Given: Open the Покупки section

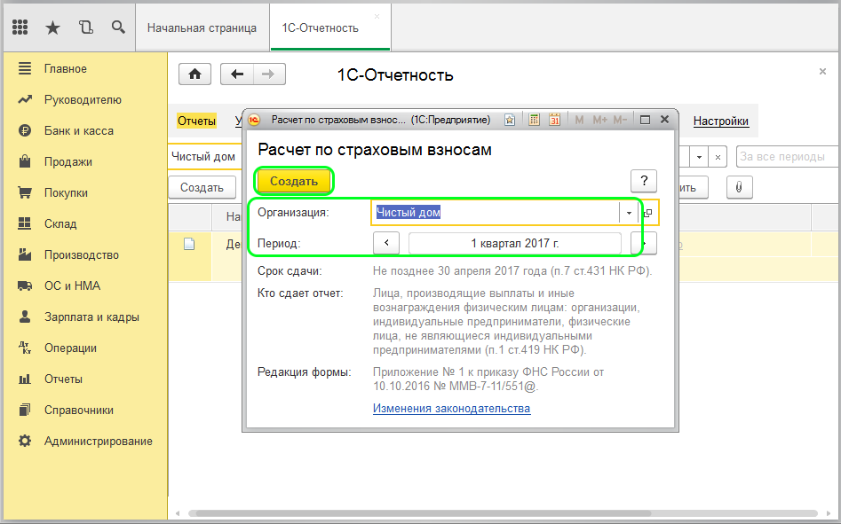Looking at the screenshot, I should click(66, 192).
